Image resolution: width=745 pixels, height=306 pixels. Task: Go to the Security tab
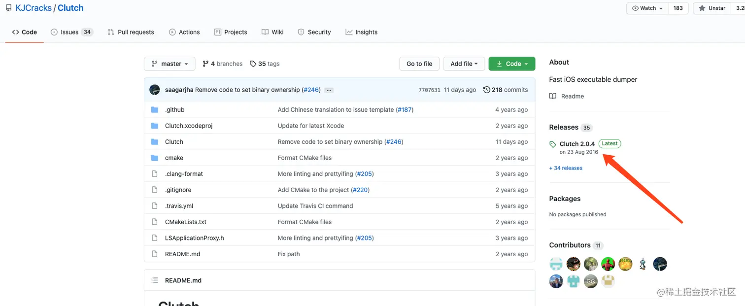[314, 32]
